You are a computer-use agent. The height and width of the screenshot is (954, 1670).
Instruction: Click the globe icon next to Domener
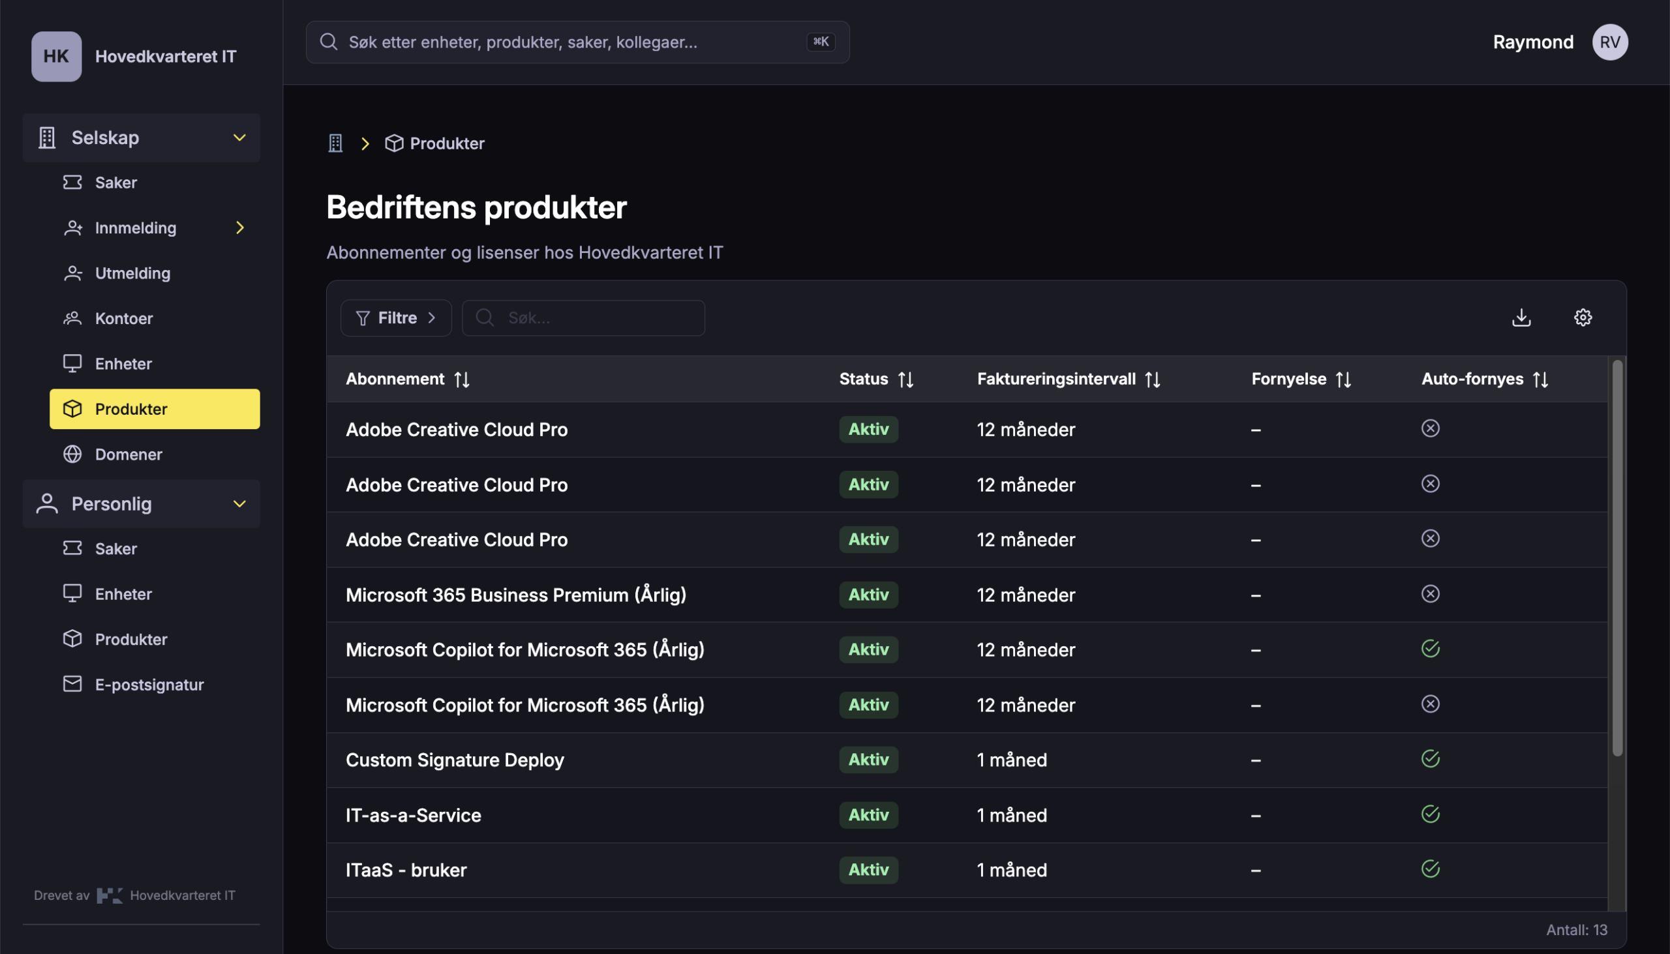click(x=72, y=454)
